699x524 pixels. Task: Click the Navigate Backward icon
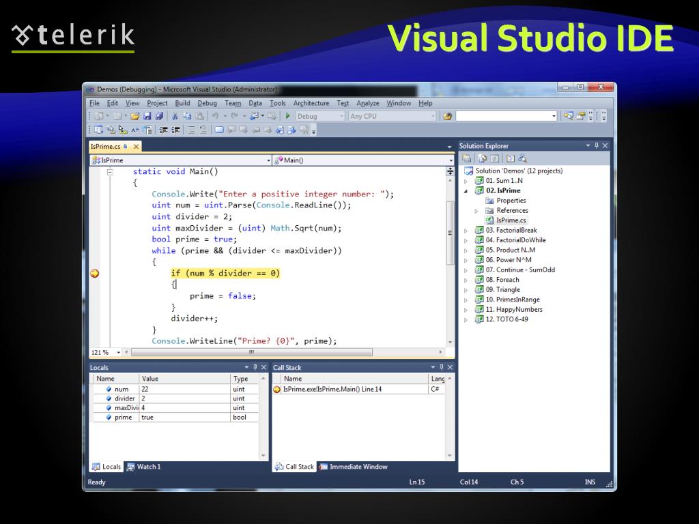click(255, 116)
